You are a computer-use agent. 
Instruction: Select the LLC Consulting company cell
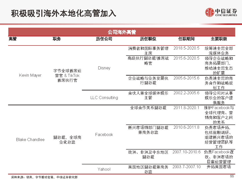pos(104,98)
